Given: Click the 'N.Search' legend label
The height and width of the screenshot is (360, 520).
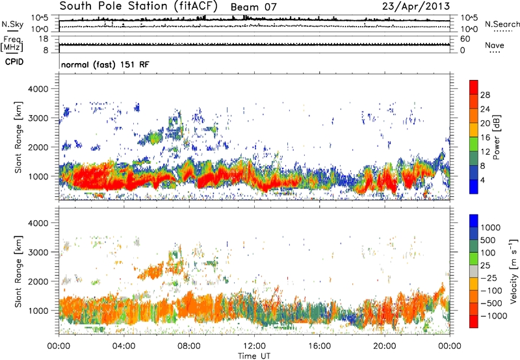Looking at the screenshot, I should point(502,24).
